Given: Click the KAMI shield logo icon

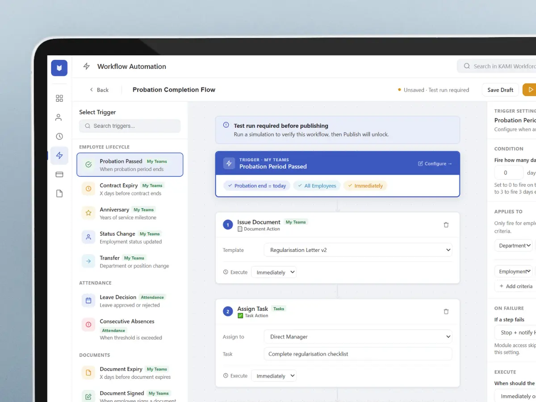Looking at the screenshot, I should 59,68.
